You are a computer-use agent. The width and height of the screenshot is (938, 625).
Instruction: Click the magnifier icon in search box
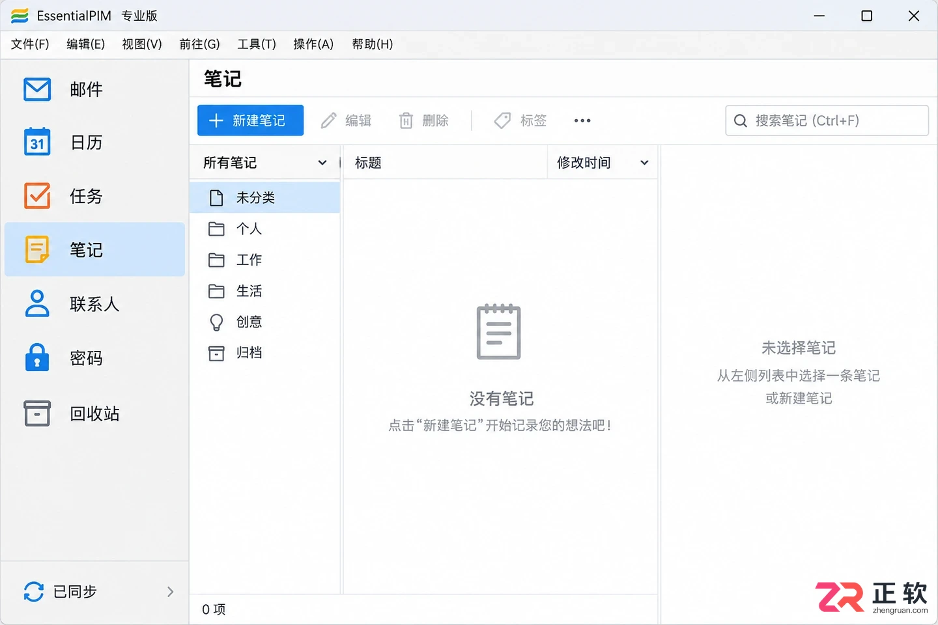tap(741, 120)
